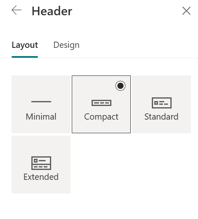
Task: Select the Minimal layout tile
Action: [x=41, y=104]
